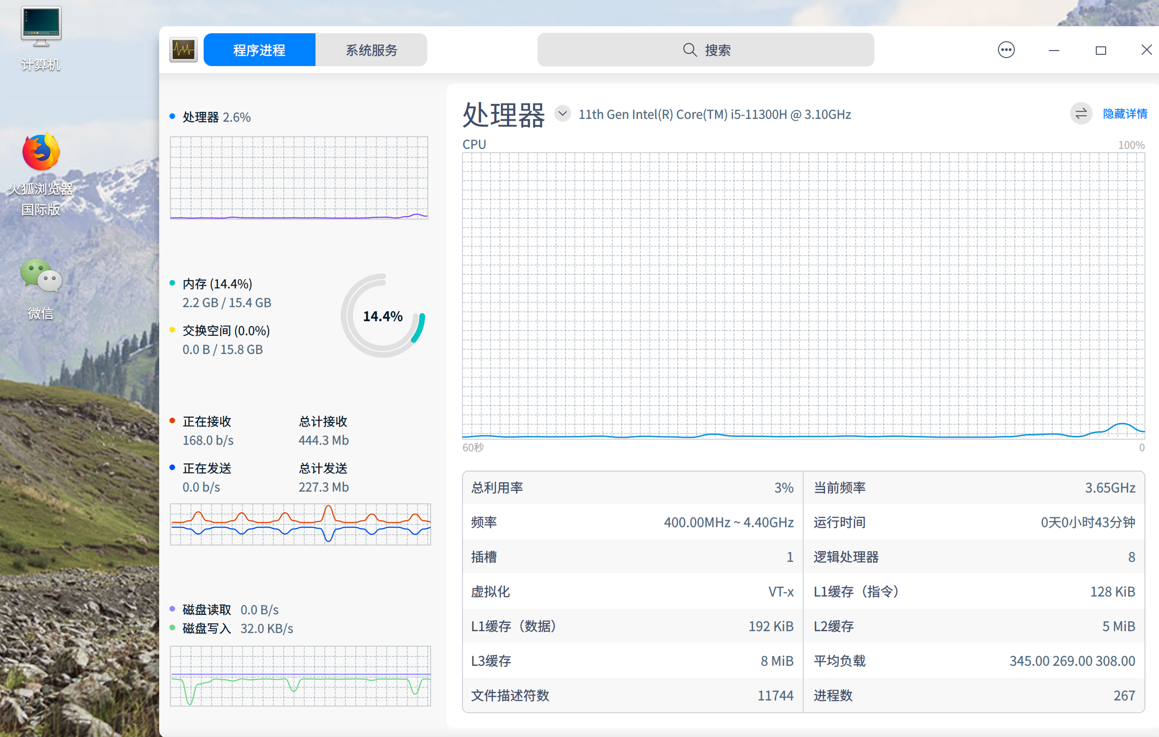The height and width of the screenshot is (737, 1159).
Task: Toggle the 磁盘写入 disk write indicator
Action: tap(172, 627)
